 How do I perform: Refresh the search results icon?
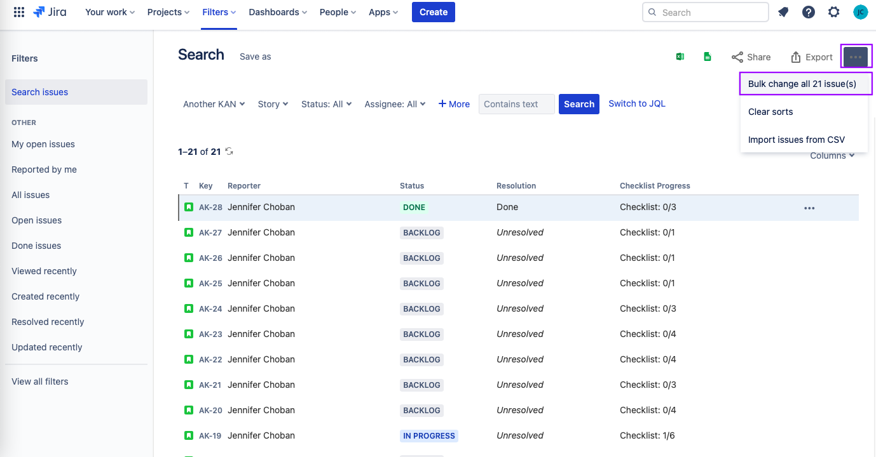coord(229,152)
